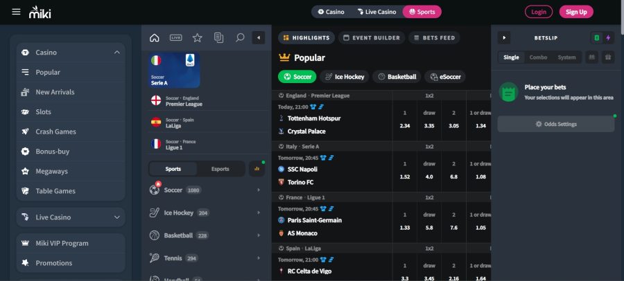Switch betslip to Combo mode

538,57
